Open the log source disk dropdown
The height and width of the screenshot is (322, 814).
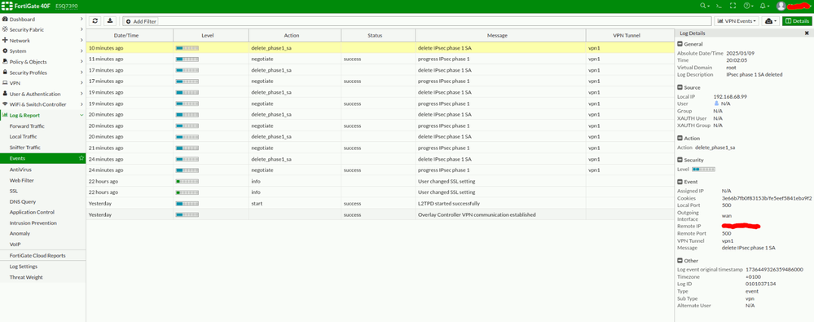pos(770,20)
